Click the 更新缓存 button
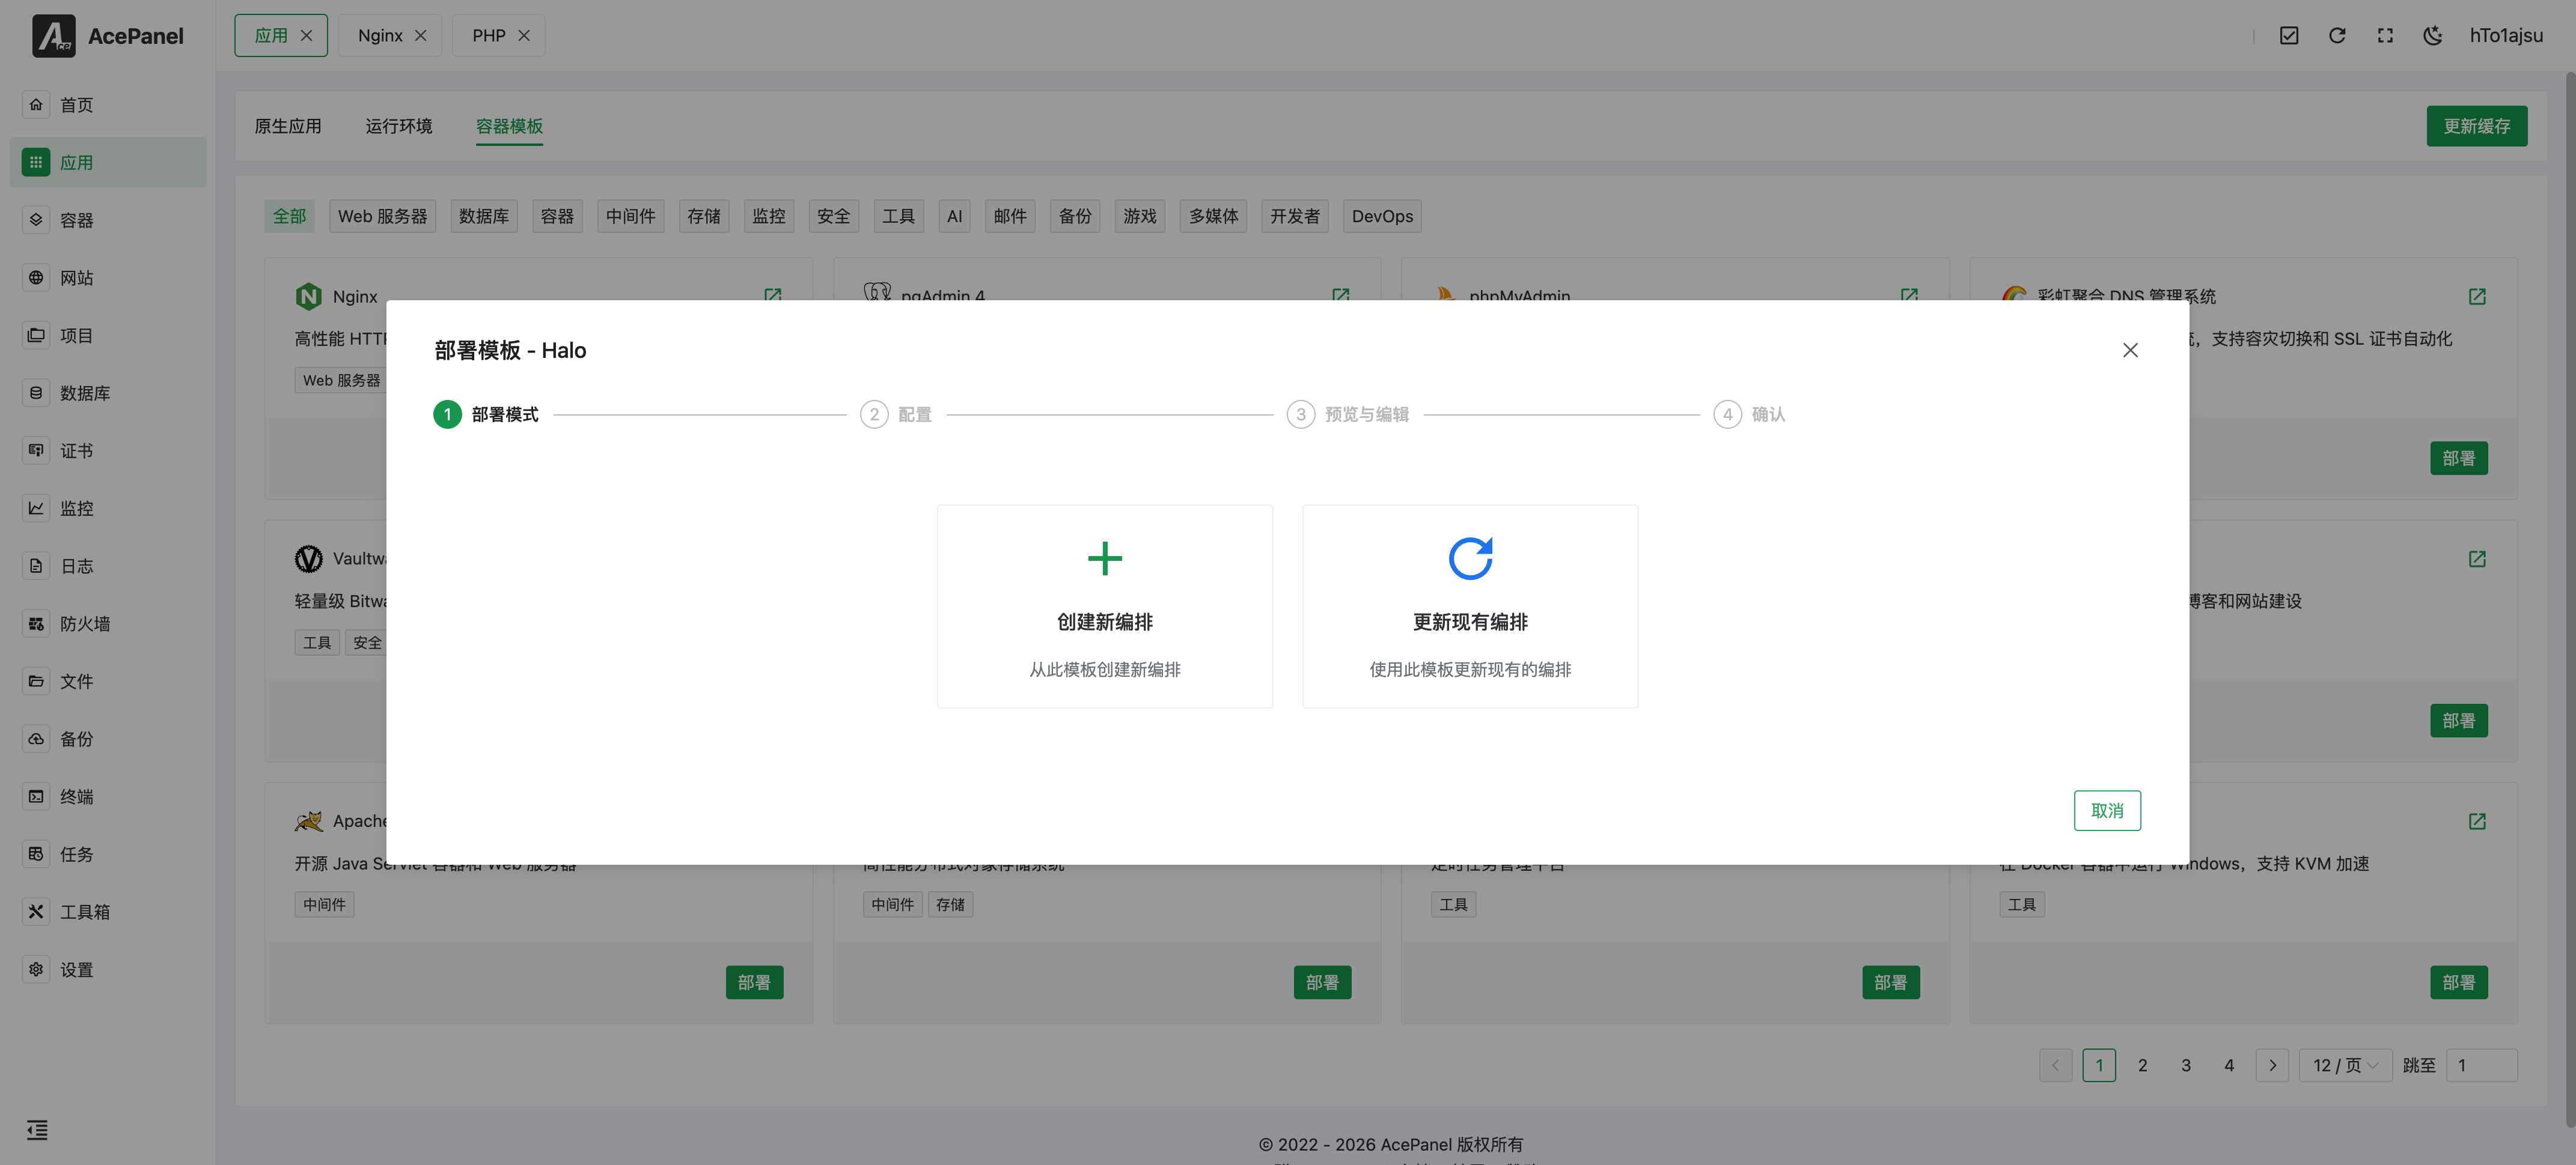 (2476, 126)
